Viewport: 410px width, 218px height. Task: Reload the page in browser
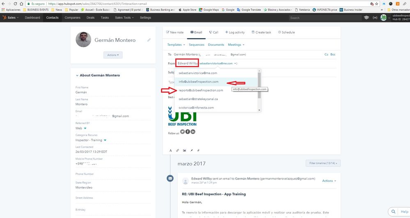[x=15, y=4]
